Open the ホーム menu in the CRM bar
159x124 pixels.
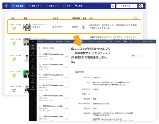coord(41,42)
